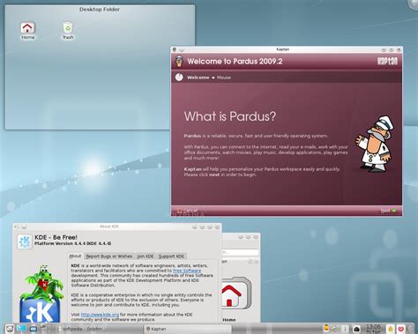Click the Welcome step in Kaptan breadcrumb
Screen dimensions: 418x334
point(198,78)
